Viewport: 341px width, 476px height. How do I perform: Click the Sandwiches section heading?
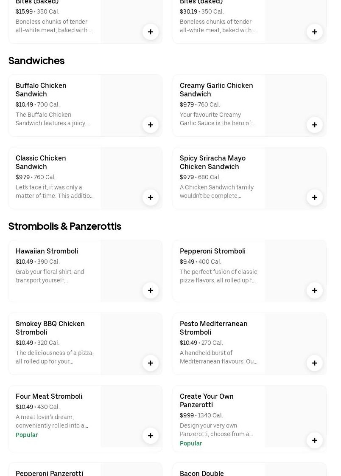click(x=36, y=61)
